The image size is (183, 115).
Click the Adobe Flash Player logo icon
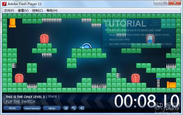5,4
